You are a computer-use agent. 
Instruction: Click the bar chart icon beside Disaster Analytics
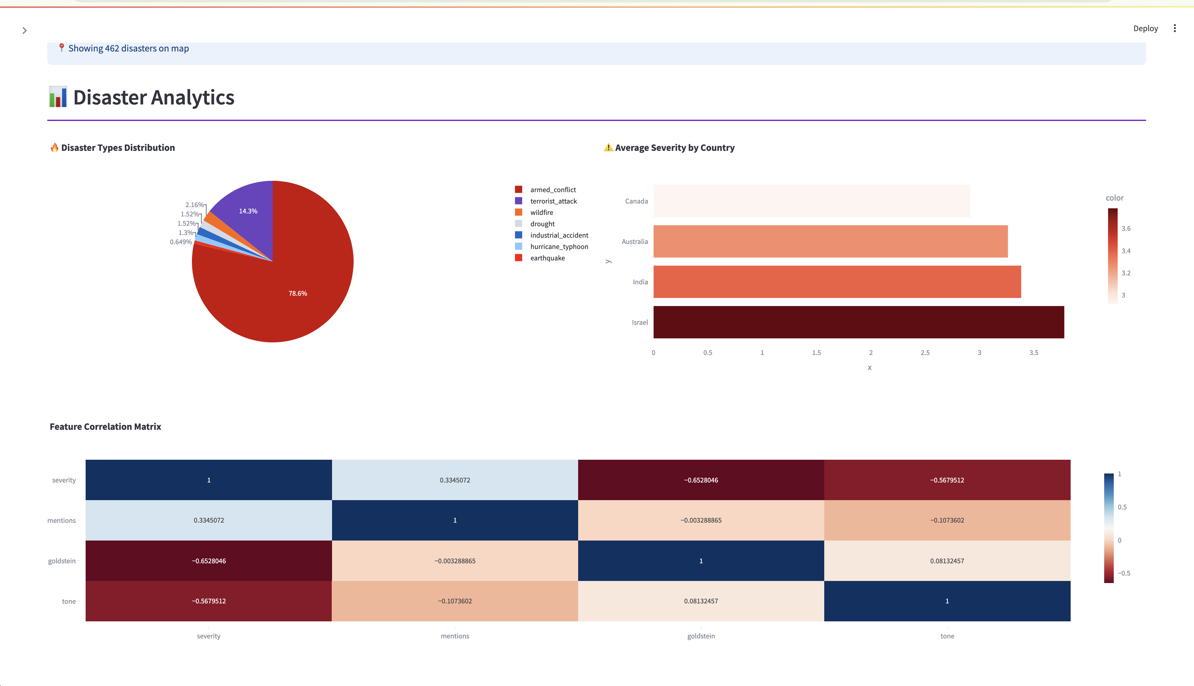click(x=58, y=97)
